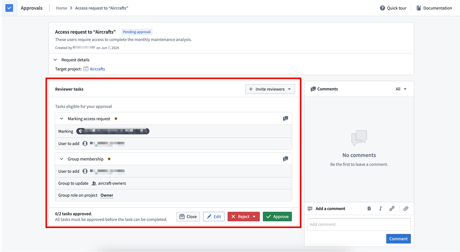The width and height of the screenshot is (460, 252).
Task: Click the Close button for the request
Action: click(x=188, y=217)
